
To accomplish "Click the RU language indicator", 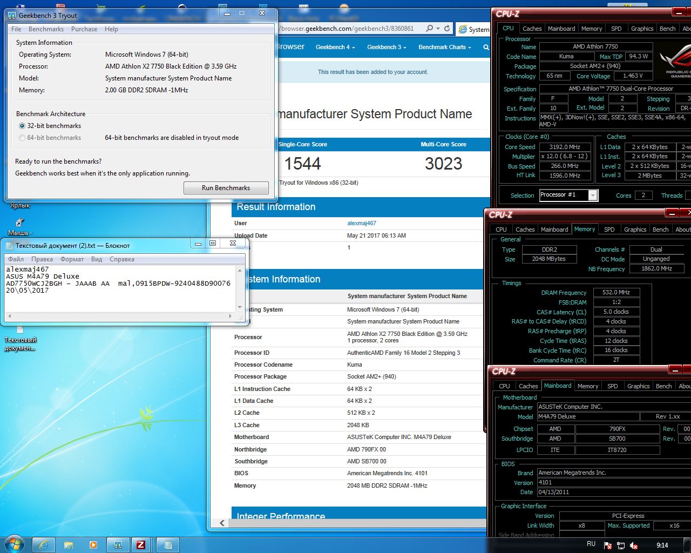I will click(591, 544).
